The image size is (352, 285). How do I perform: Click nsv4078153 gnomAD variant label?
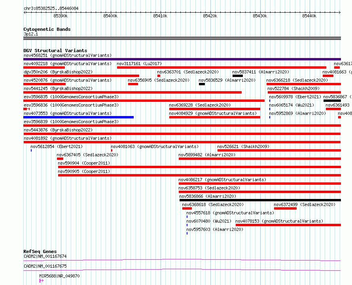(279, 221)
